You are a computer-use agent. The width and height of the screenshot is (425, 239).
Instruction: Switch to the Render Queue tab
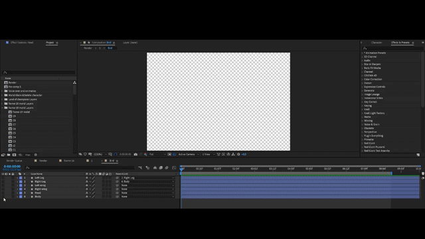(15, 161)
